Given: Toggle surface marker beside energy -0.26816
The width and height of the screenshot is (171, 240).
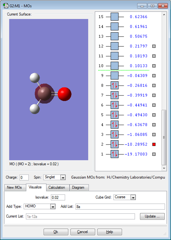Looking at the screenshot, I should tap(154, 85).
